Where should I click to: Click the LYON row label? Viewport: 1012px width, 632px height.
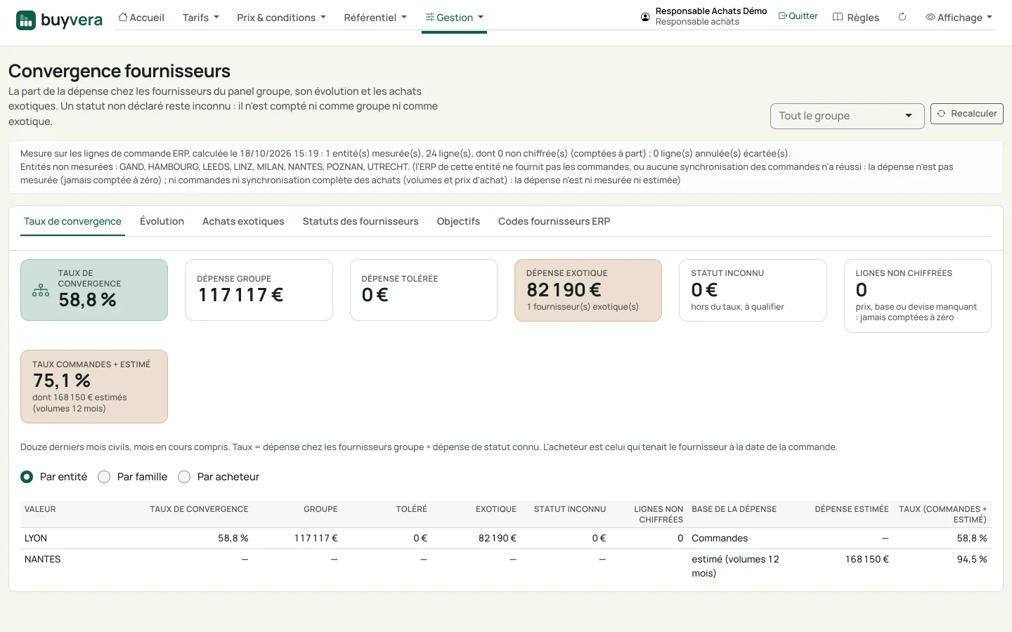pos(36,539)
